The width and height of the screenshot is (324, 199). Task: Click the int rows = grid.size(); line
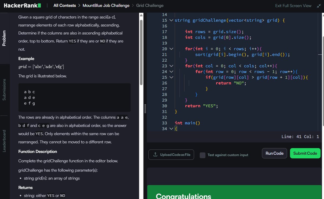point(214,32)
